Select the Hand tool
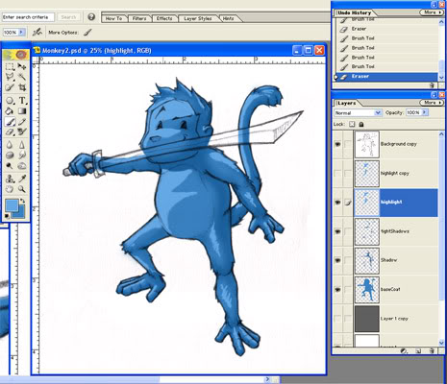Screen dimensions: 447x384 (10, 189)
